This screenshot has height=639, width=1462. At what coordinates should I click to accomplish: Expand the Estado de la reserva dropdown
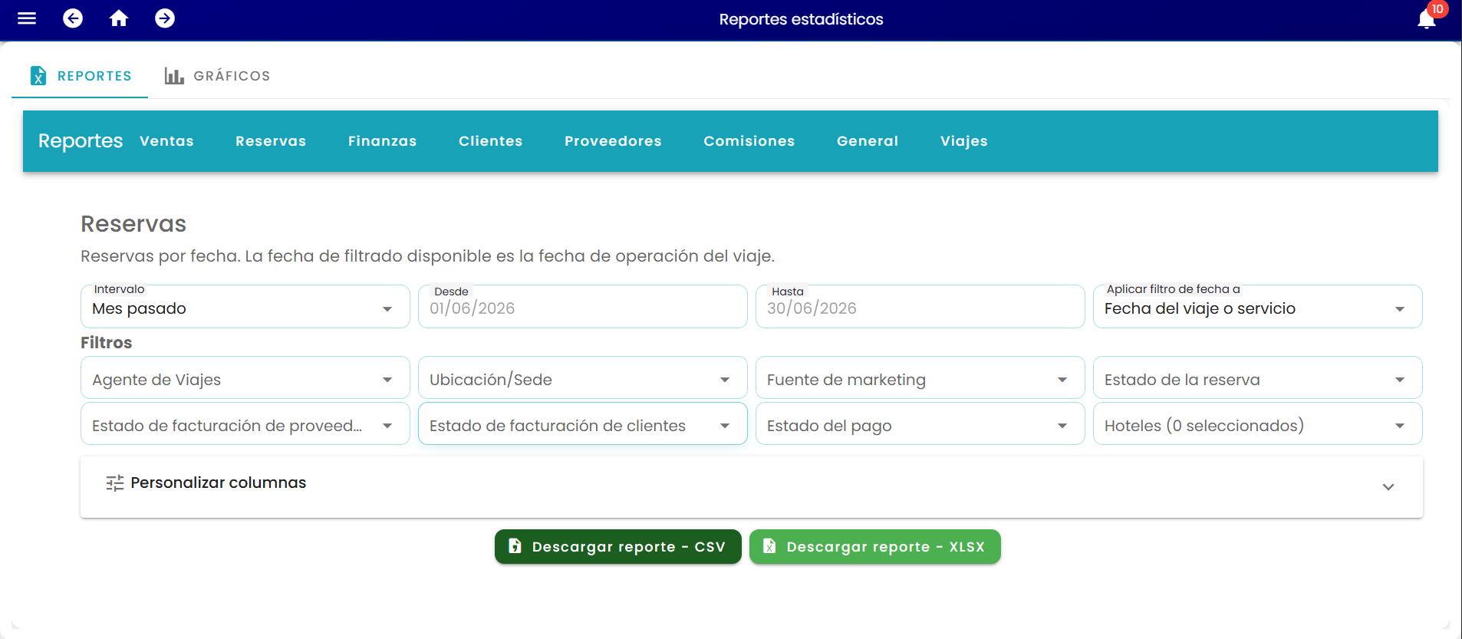click(1258, 378)
